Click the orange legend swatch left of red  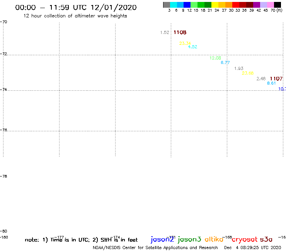(229, 5)
